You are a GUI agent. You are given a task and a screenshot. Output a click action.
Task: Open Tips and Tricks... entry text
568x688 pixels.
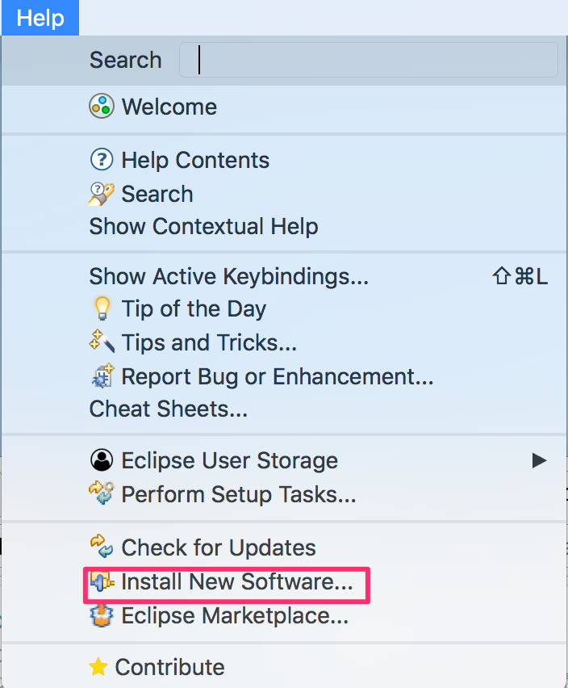210,342
